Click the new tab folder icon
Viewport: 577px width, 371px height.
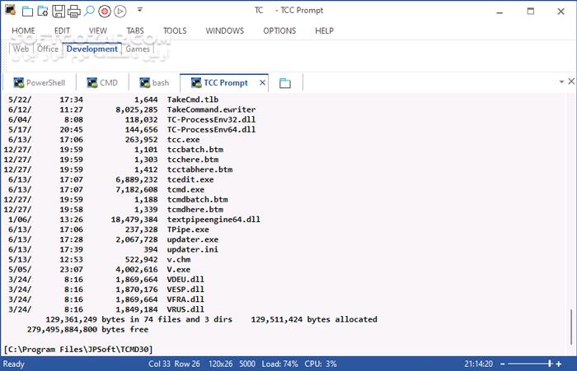click(x=285, y=83)
